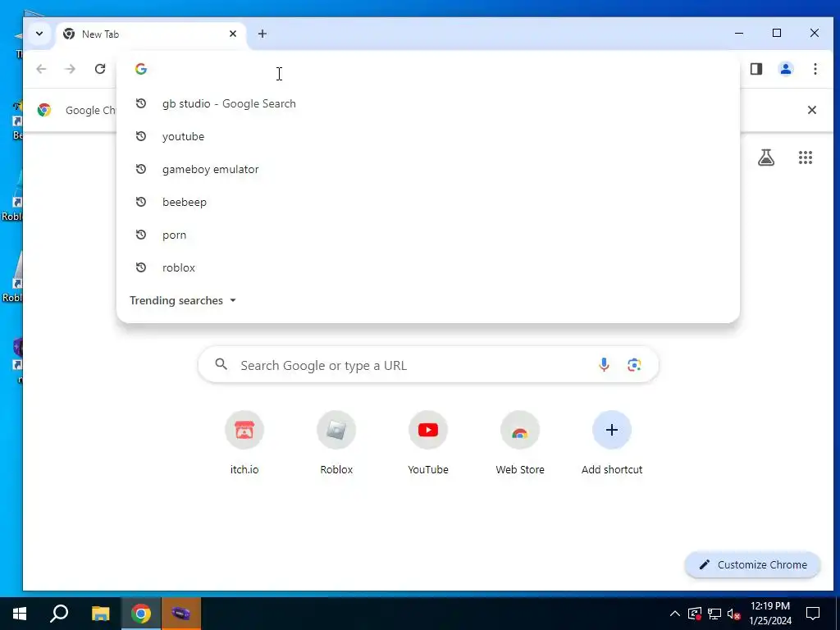Select the 'roblox' history suggestion

(428, 267)
